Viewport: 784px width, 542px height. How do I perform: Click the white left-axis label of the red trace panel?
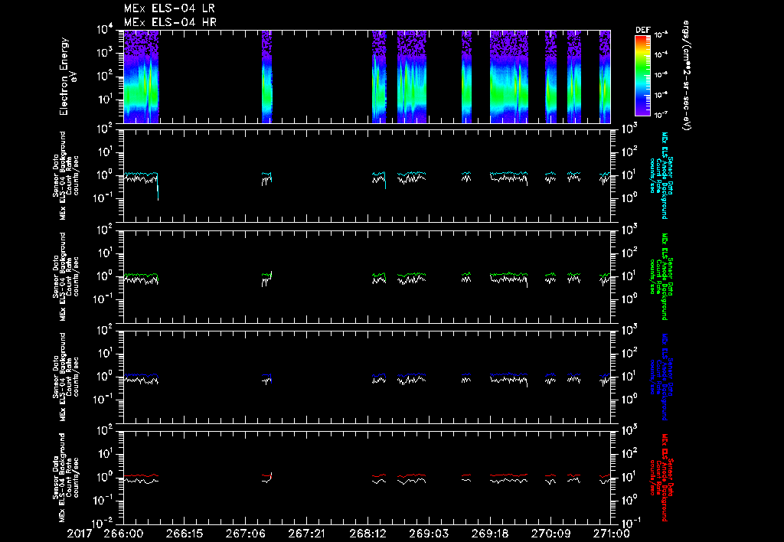(x=66, y=477)
